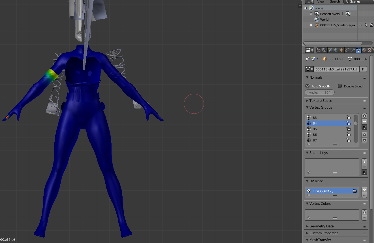Open the Mesh Data properties tab (triangle icon)
The width and height of the screenshot is (374, 243).
tap(358, 50)
